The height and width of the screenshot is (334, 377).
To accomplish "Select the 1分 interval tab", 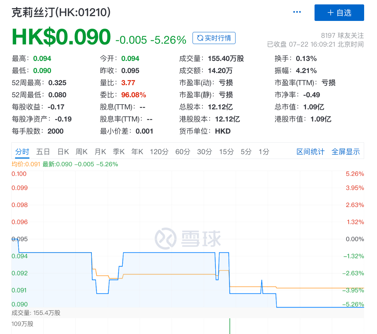I will pos(264,152).
